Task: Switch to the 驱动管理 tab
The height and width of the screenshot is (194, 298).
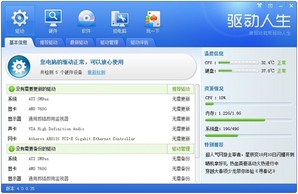Action: point(109,43)
